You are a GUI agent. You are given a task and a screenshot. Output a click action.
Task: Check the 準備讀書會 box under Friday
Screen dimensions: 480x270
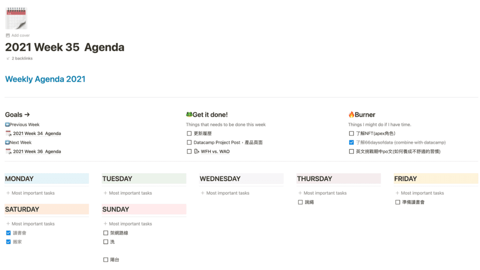397,202
